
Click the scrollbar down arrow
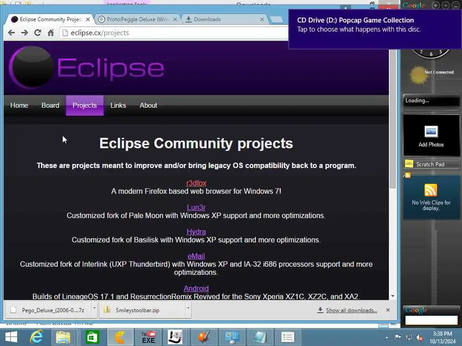(393, 296)
